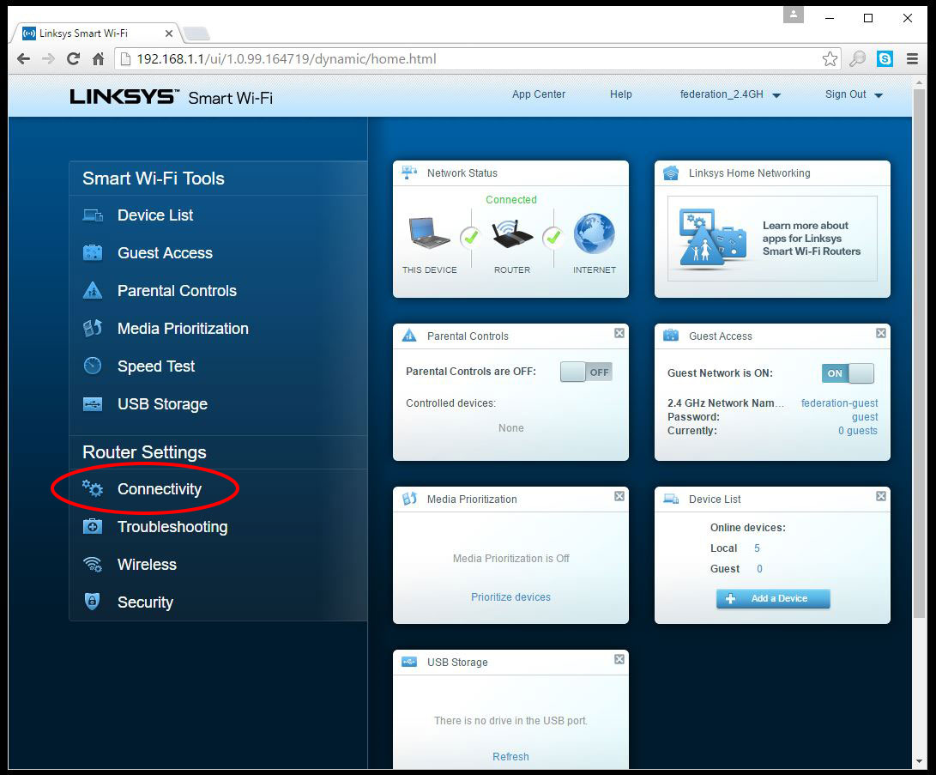Expand the Sign Out dropdown arrow
This screenshot has width=936, height=775.
[879, 95]
